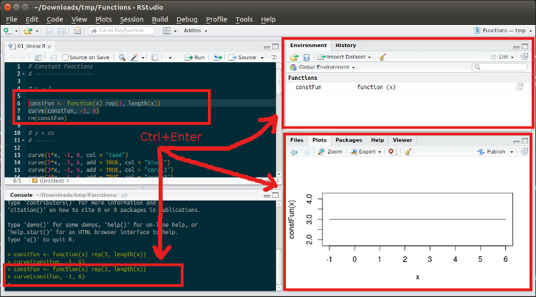Source the script with the Source button

tap(242, 58)
